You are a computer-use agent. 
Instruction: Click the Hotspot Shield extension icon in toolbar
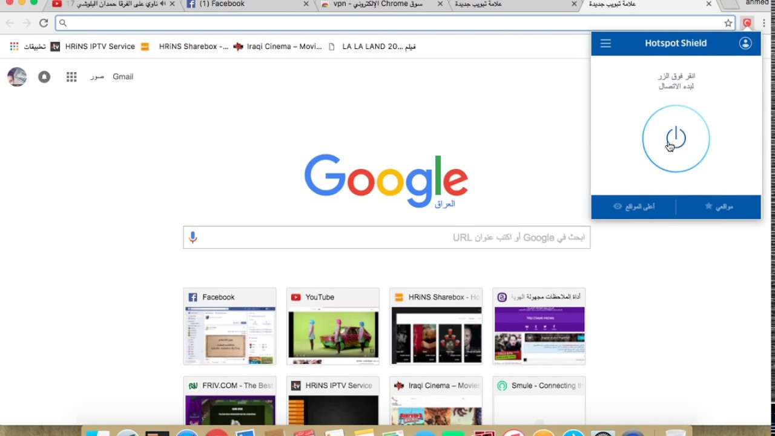pos(747,23)
